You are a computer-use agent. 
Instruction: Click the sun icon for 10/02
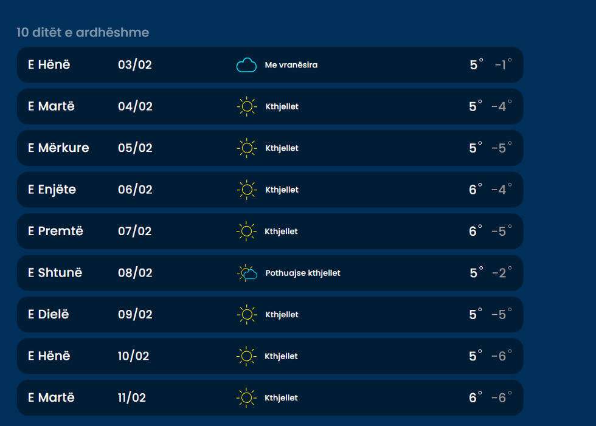246,356
